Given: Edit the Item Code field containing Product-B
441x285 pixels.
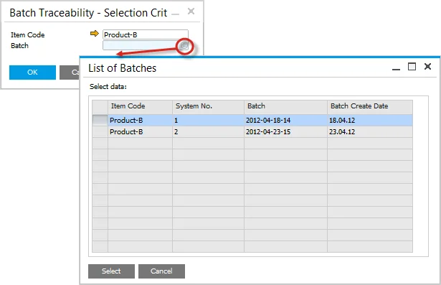Looking at the screenshot, I should click(x=146, y=34).
